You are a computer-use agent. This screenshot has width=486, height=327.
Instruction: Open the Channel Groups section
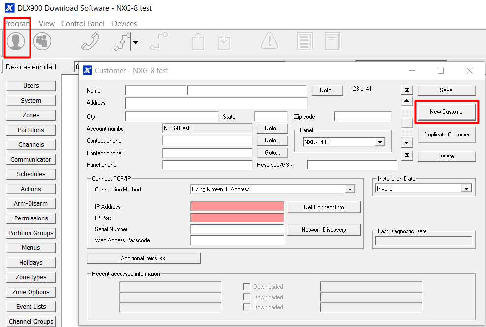pos(31,322)
